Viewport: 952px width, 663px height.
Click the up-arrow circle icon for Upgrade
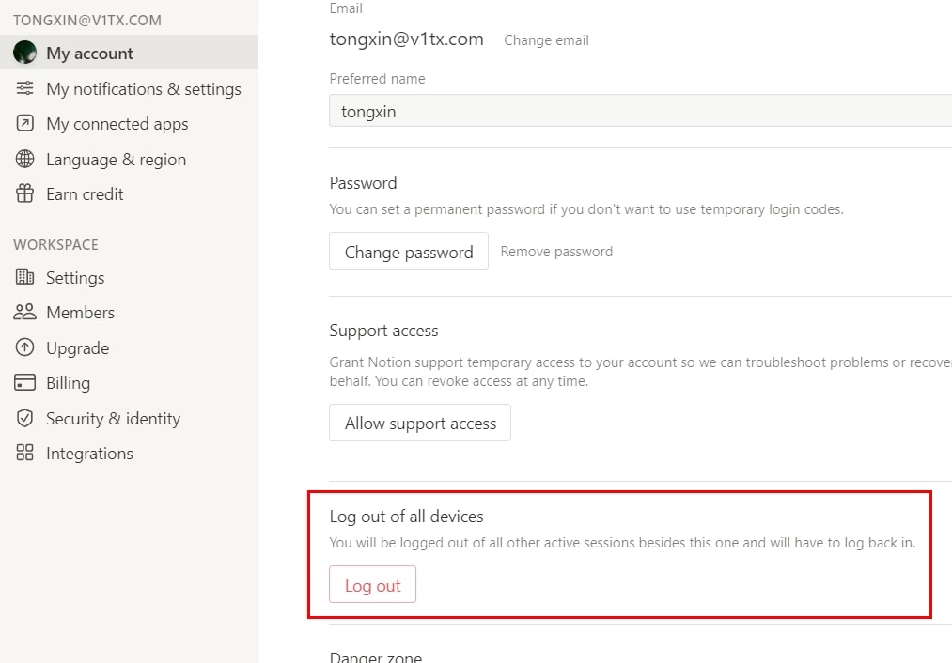25,347
